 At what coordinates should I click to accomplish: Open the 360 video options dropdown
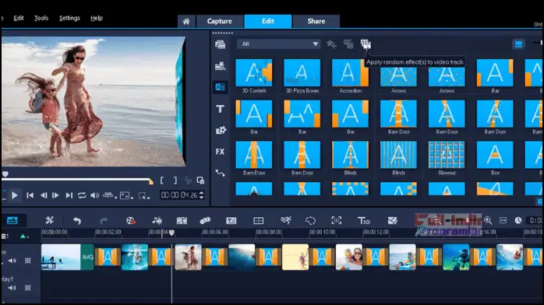tap(110, 195)
